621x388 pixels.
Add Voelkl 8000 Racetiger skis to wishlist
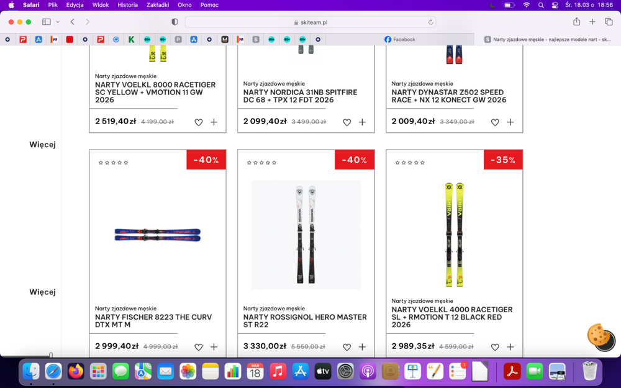tap(199, 122)
